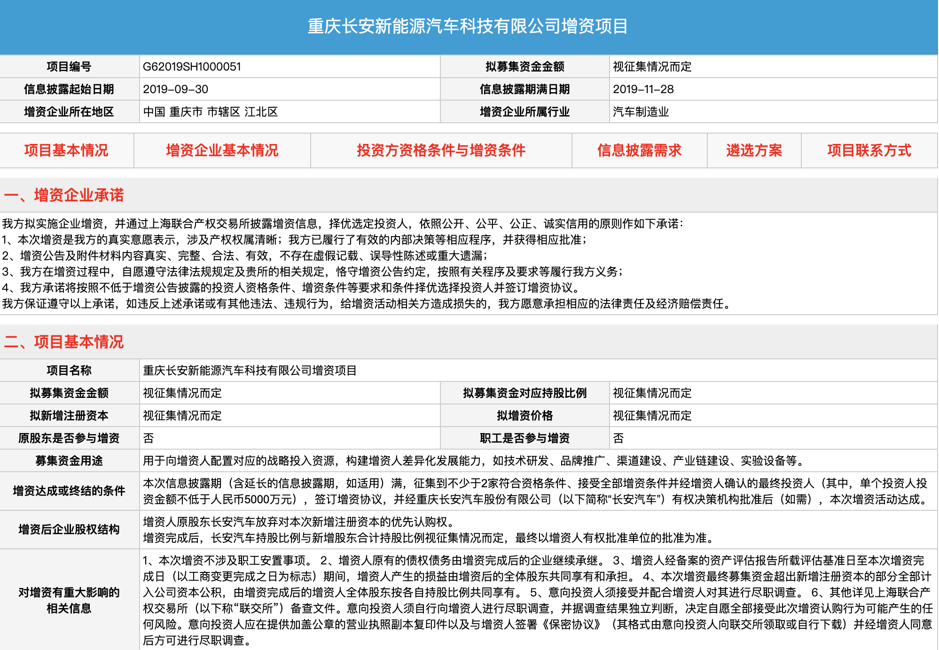Click the 项目联系方式 tab
The image size is (939, 650).
coord(869,151)
